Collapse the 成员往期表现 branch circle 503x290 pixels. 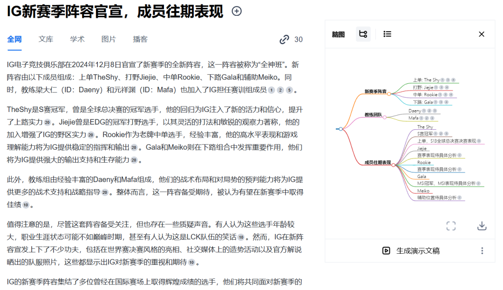(393, 165)
